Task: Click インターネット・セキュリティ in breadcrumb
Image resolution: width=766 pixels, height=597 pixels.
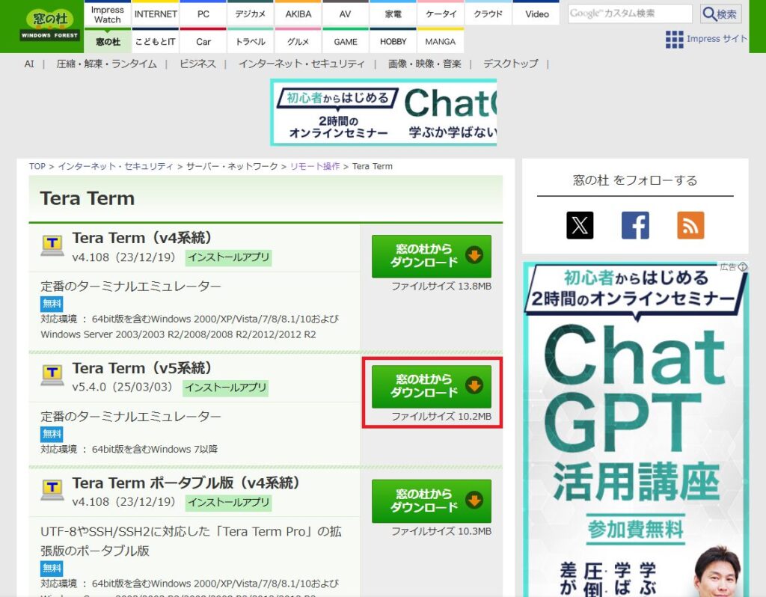Action: (x=116, y=166)
